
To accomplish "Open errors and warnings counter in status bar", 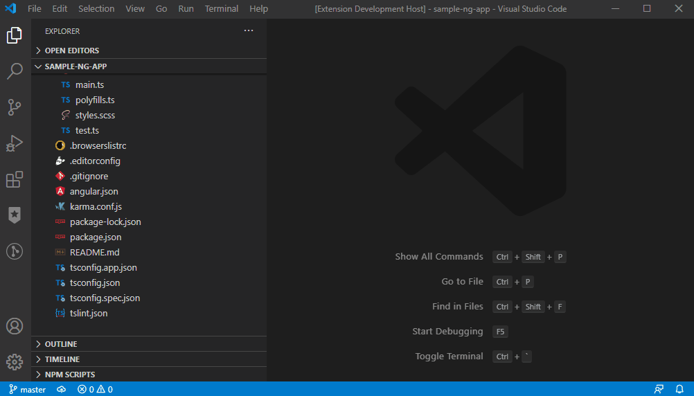I will (95, 389).
